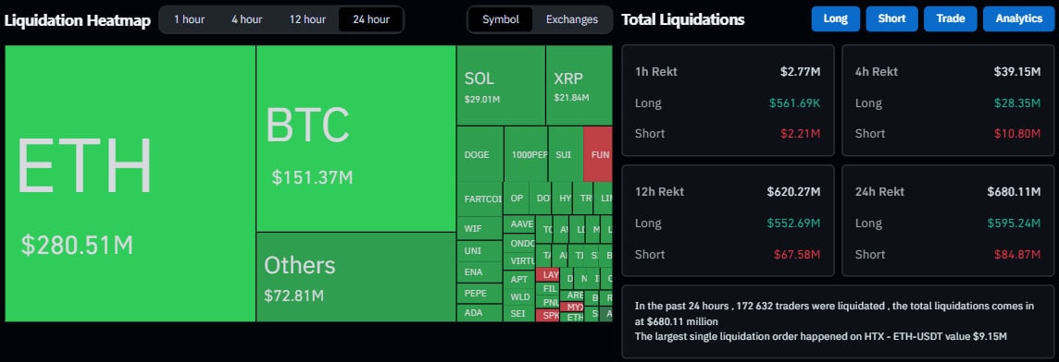Click the XRP heatmap tile
Image resolution: width=1059 pixels, height=362 pixels.
click(x=579, y=86)
